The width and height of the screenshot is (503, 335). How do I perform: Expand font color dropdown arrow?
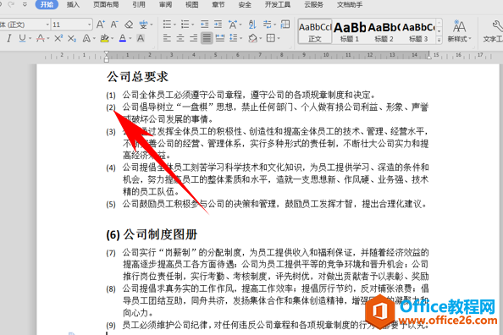[130, 39]
